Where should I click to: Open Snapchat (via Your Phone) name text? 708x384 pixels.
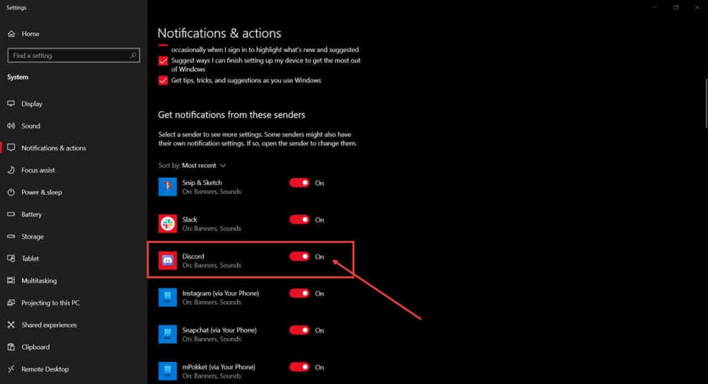pyautogui.click(x=219, y=330)
